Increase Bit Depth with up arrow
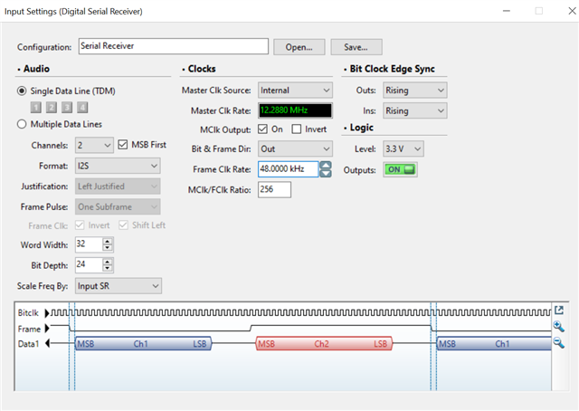This screenshot has height=411, width=579. click(x=107, y=262)
